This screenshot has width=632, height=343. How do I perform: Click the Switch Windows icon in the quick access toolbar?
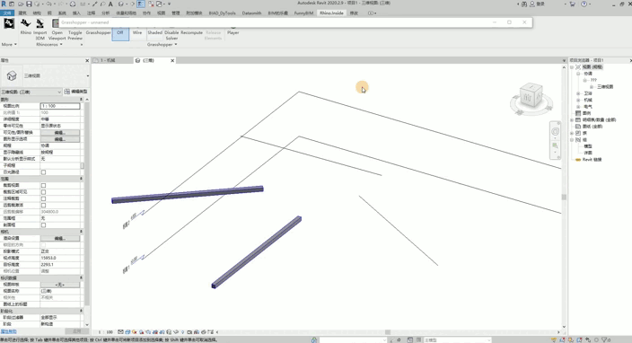pos(159,4)
